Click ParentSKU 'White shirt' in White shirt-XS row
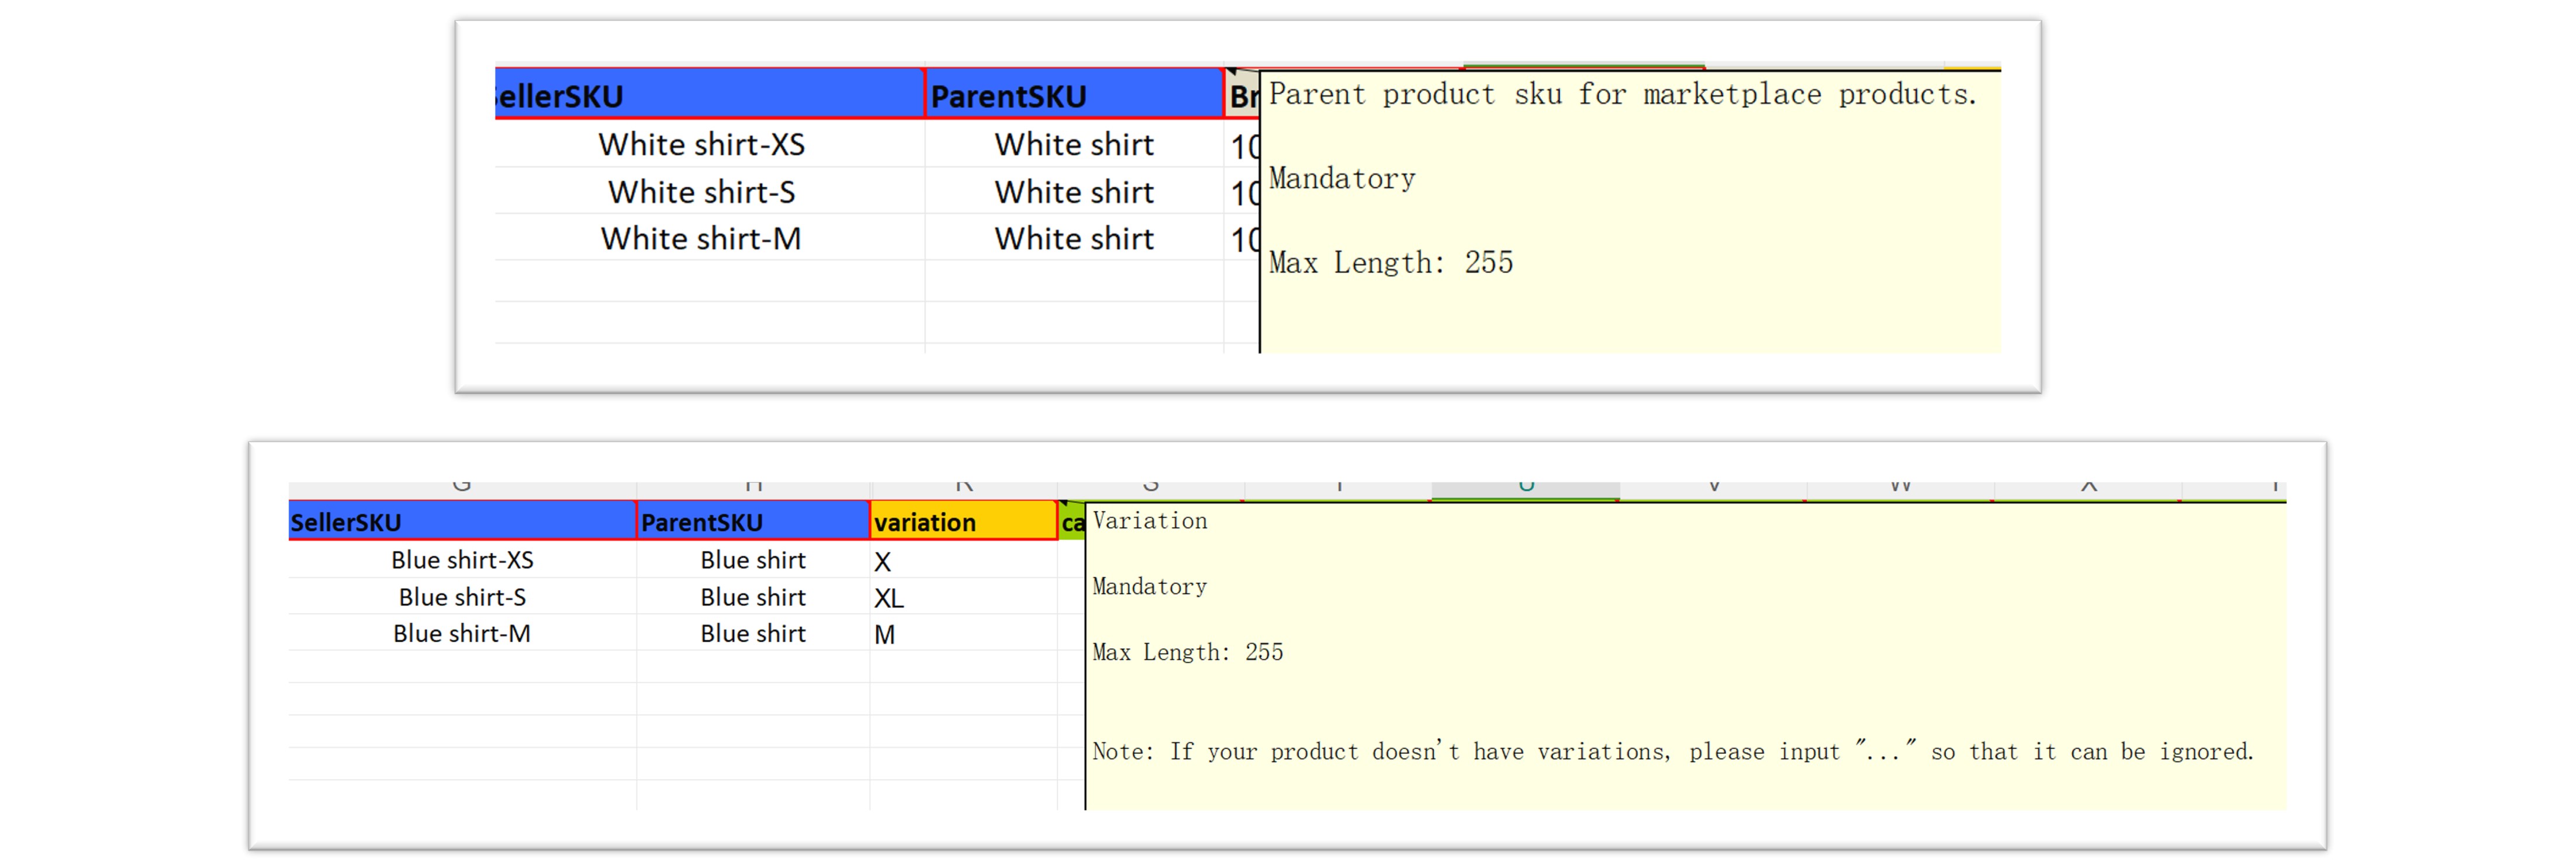The width and height of the screenshot is (2576, 862). (x=1074, y=144)
